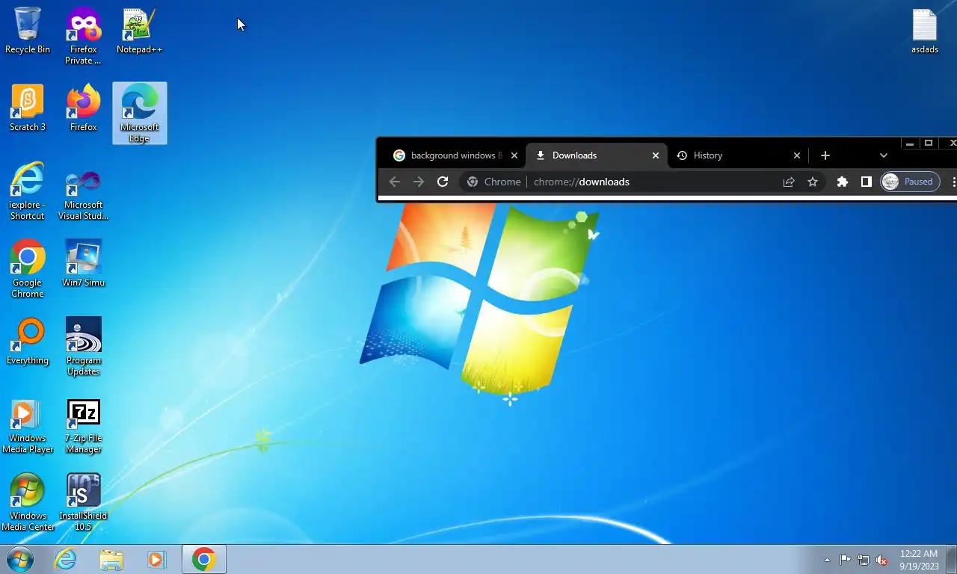Open a new tab with the plus button
Image resolution: width=957 pixels, height=574 pixels.
click(825, 155)
